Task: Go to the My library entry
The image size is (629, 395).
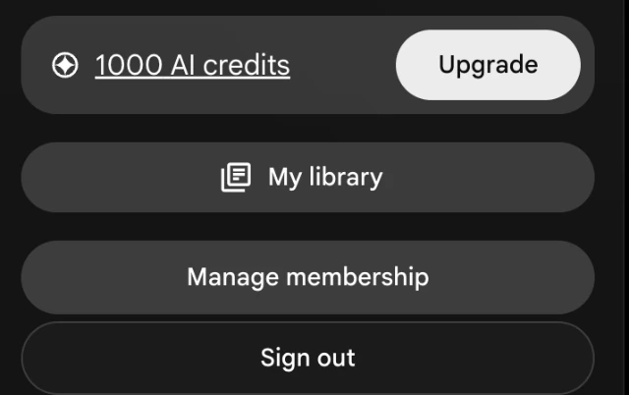Action: point(308,177)
